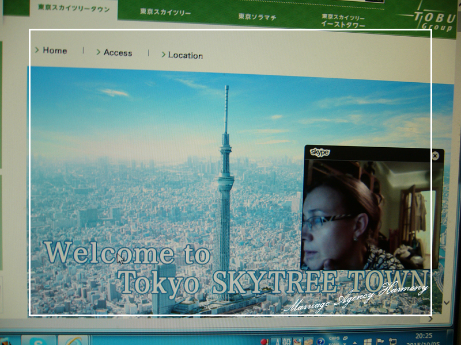Open the taskbar clock showing 20:25
461x345 pixels.
click(x=424, y=339)
